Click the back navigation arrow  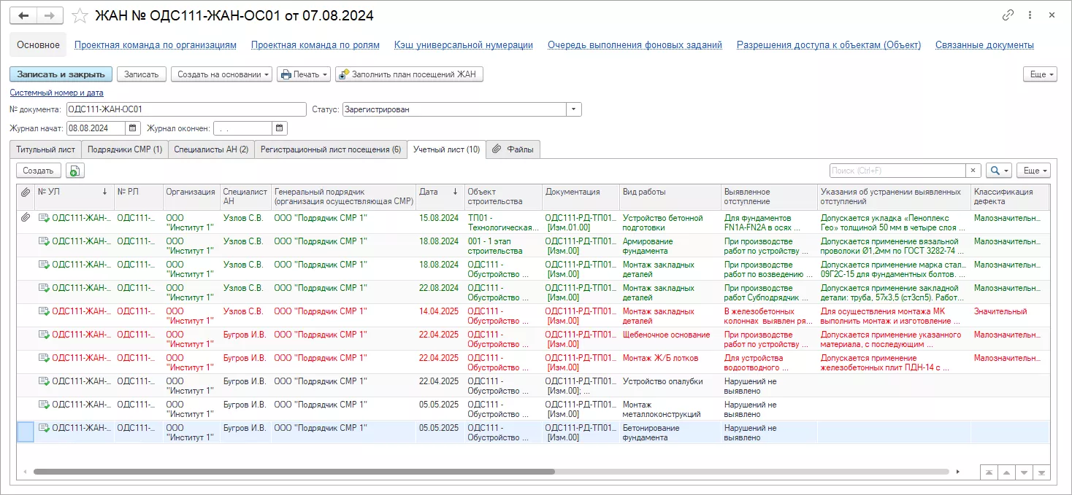(x=23, y=15)
